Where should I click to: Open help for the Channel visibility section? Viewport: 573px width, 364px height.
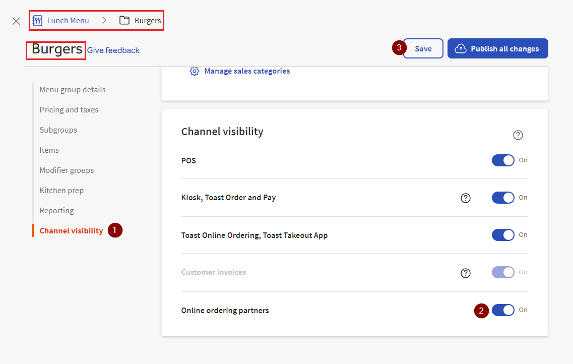pyautogui.click(x=518, y=135)
